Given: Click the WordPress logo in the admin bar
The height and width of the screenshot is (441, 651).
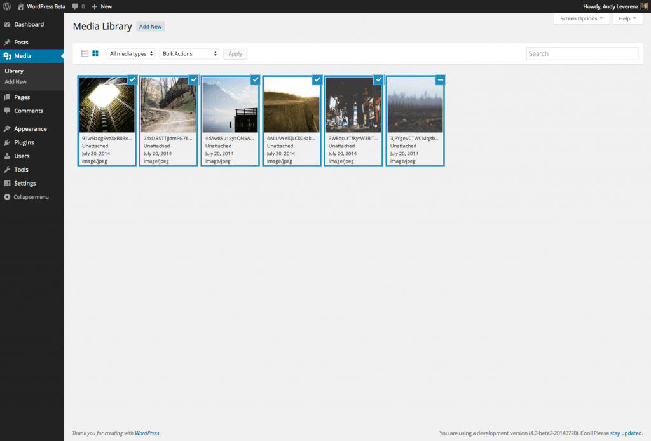Looking at the screenshot, I should click(6, 6).
